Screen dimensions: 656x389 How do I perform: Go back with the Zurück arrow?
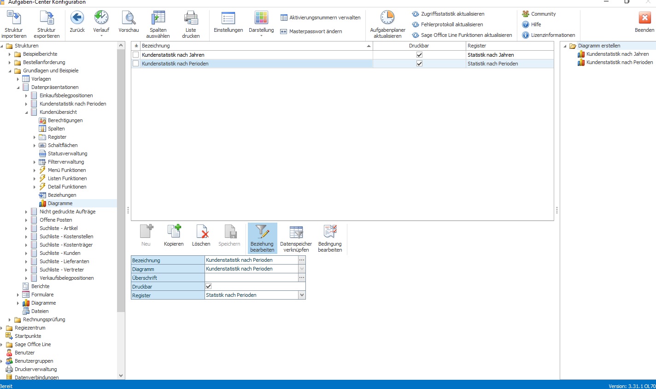click(77, 18)
